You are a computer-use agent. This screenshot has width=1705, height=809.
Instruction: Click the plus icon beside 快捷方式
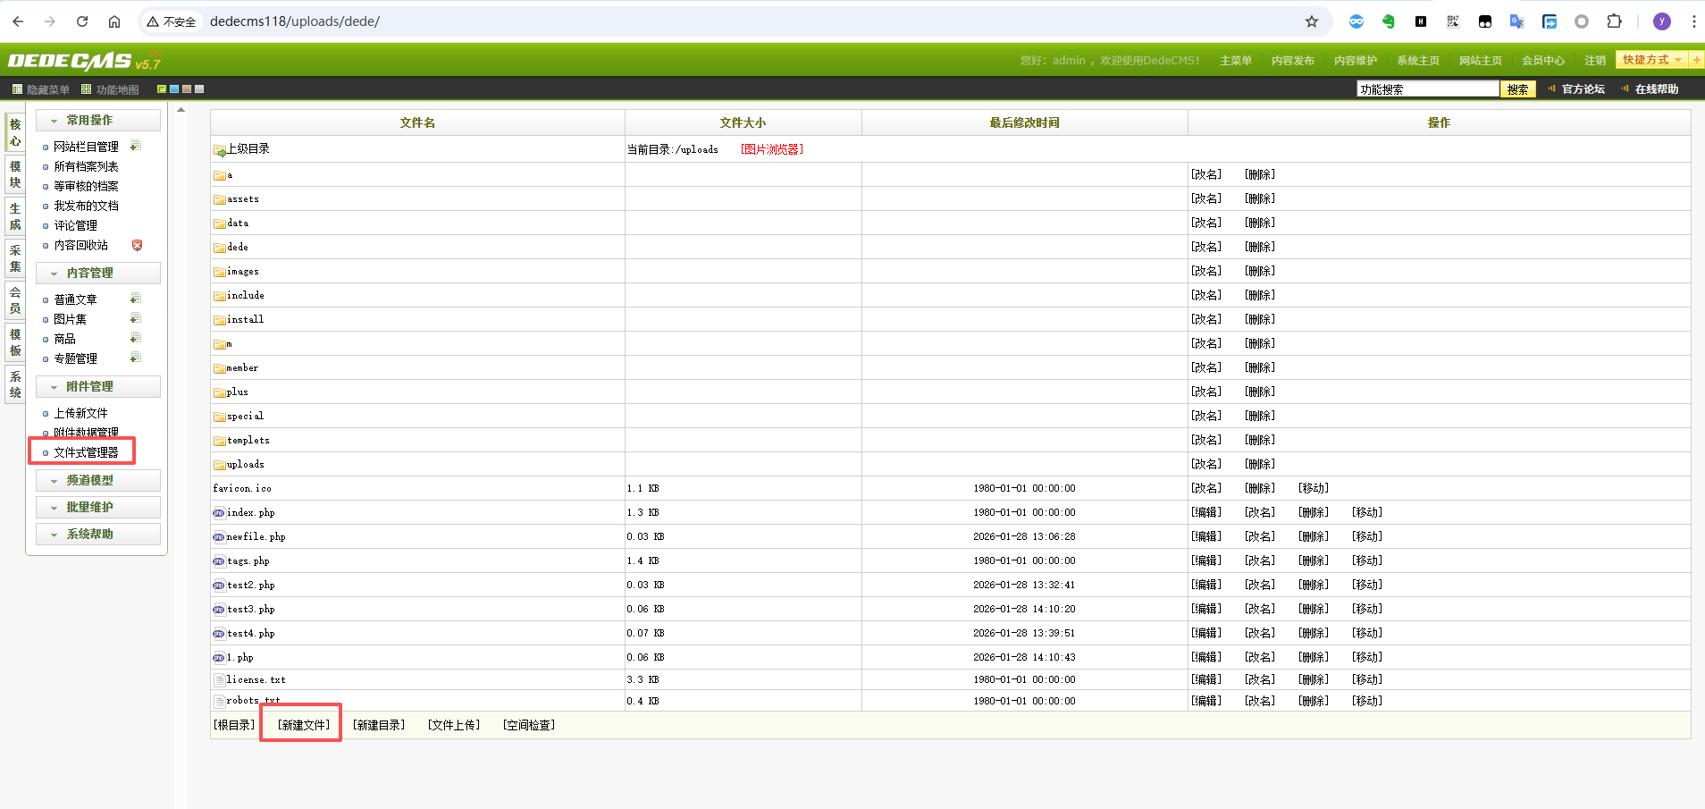pos(1696,60)
